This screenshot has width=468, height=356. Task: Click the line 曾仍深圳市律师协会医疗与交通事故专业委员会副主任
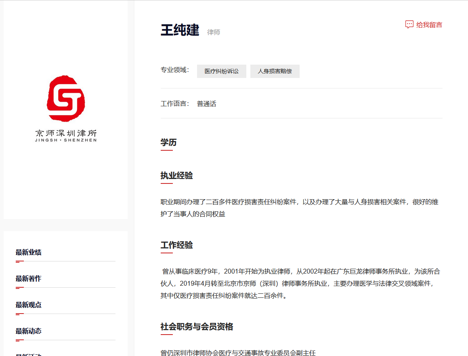(x=238, y=352)
